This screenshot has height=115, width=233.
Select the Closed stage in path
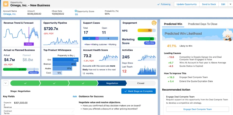point(141,83)
